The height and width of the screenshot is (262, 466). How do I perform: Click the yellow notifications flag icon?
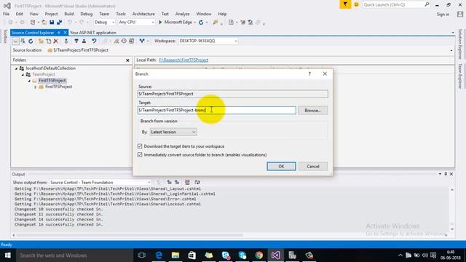[345, 4]
